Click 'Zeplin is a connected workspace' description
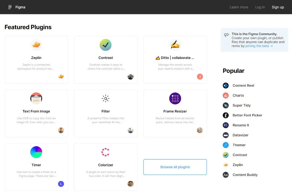292x194 pixels. 36,67
